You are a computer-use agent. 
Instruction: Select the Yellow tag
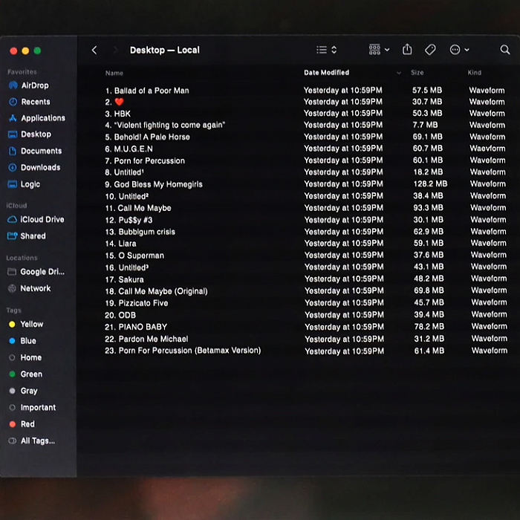click(x=26, y=325)
